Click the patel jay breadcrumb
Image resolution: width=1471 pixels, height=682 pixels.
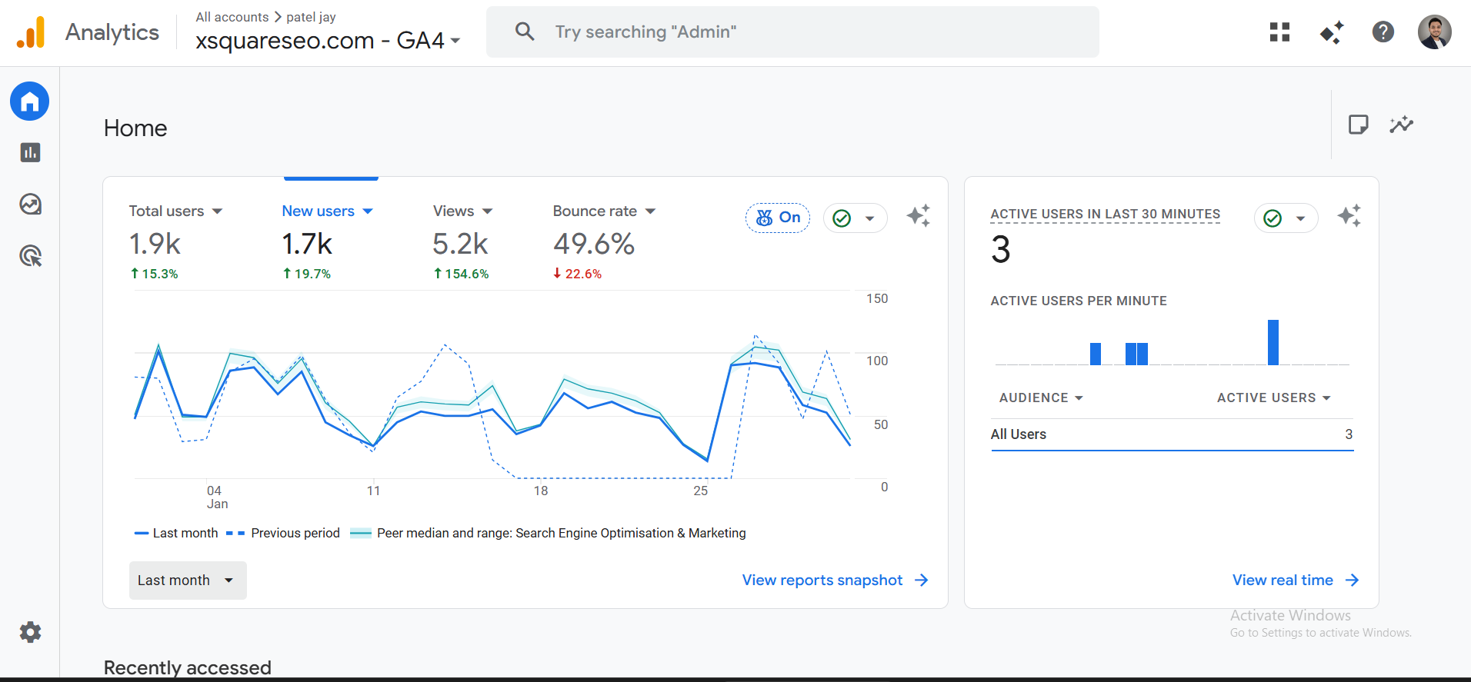[311, 17]
